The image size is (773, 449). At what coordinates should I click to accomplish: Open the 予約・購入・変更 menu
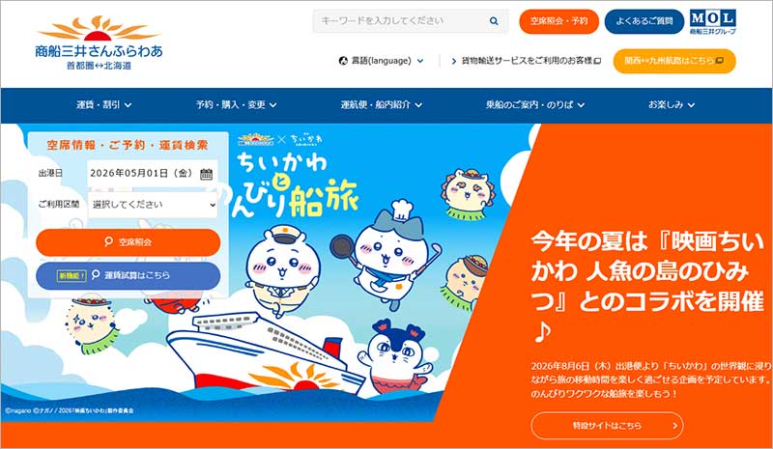click(236, 104)
